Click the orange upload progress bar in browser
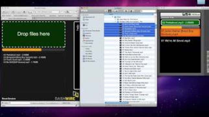Viewport: 209px width, 117px height. point(22,50)
